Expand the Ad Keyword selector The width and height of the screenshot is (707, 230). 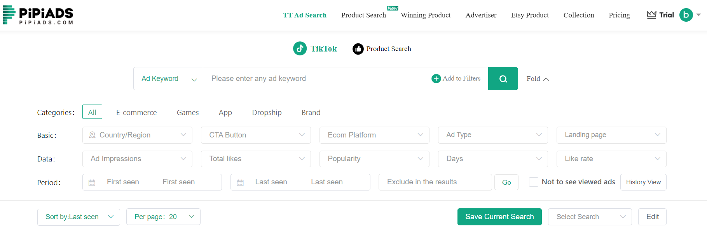168,79
